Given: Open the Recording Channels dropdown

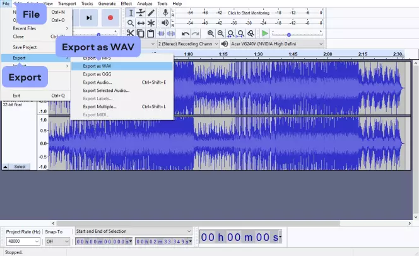Looking at the screenshot, I should [x=188, y=43].
